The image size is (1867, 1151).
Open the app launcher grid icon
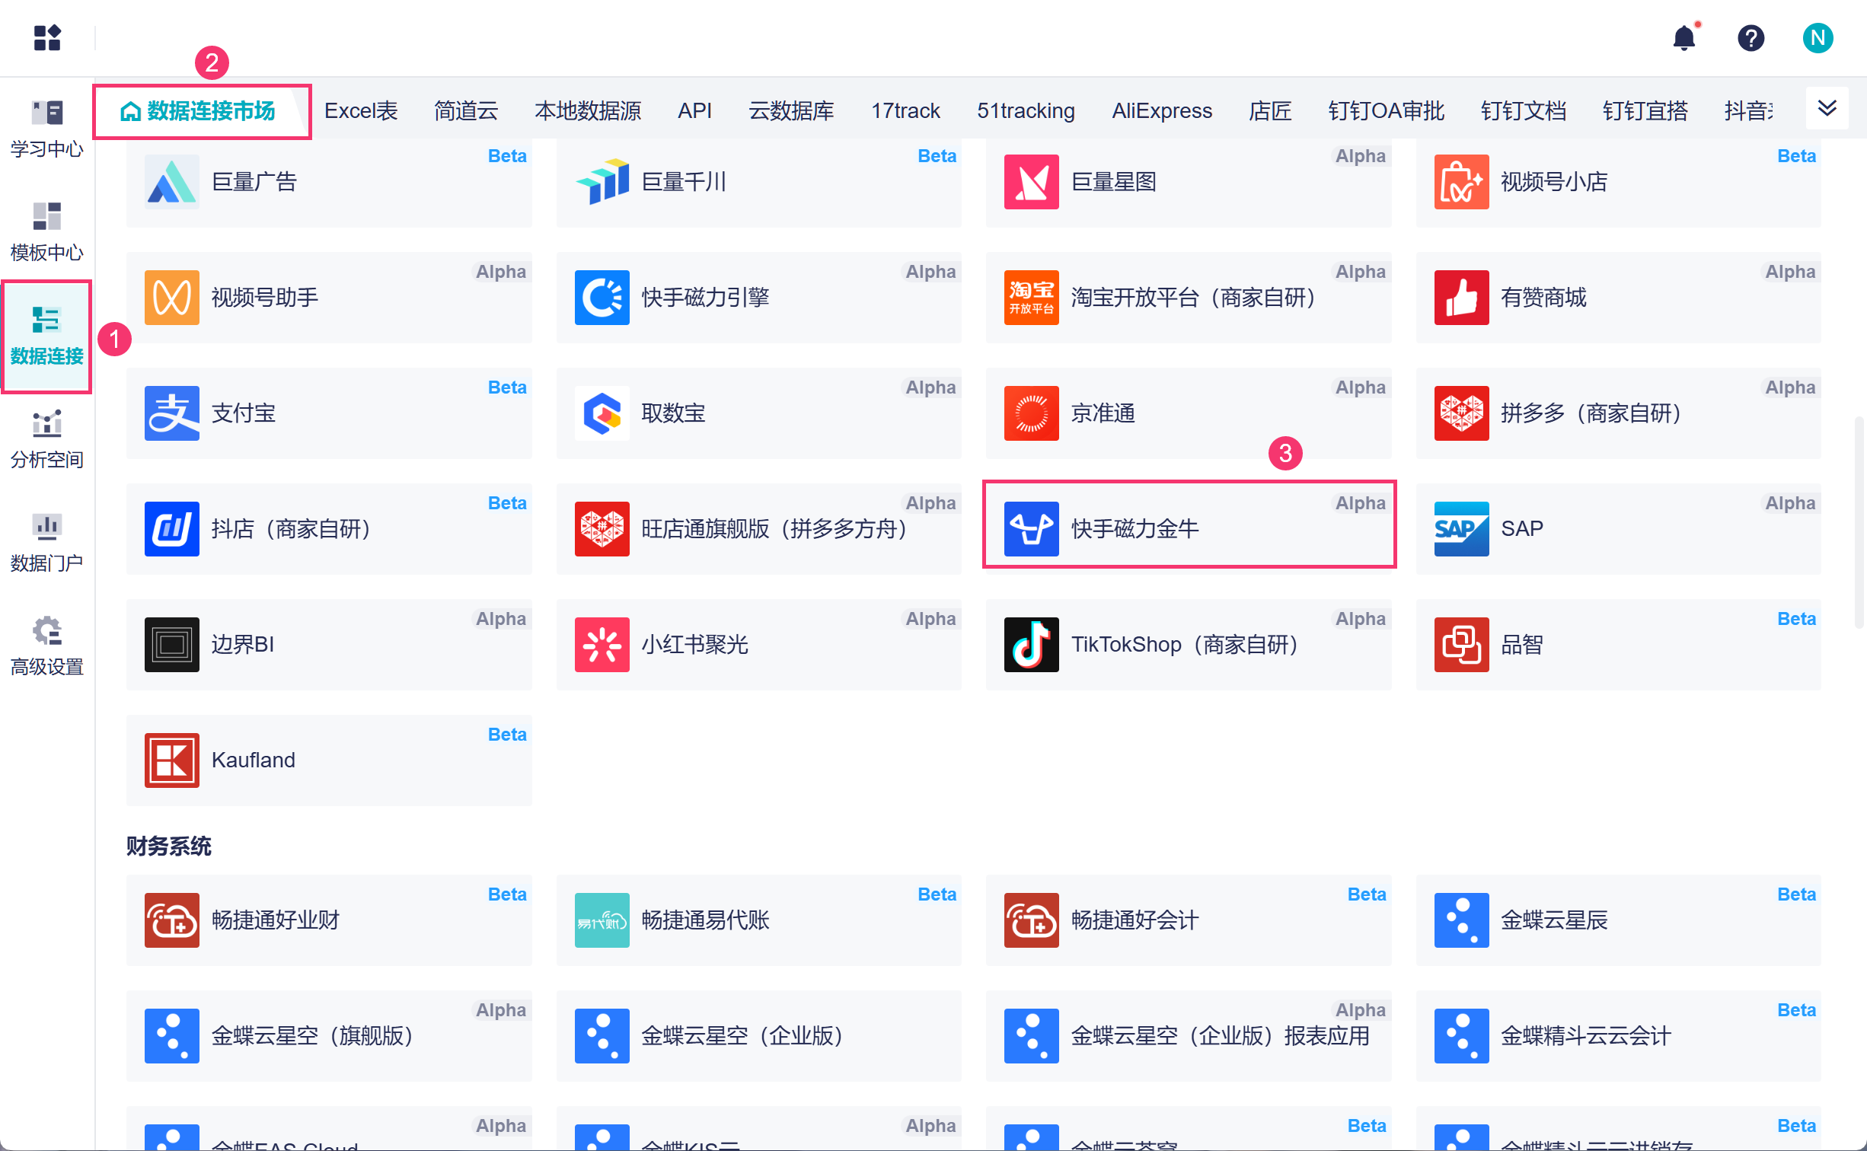click(x=47, y=37)
